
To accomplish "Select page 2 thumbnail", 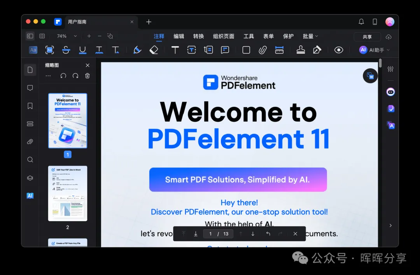I will [x=68, y=193].
